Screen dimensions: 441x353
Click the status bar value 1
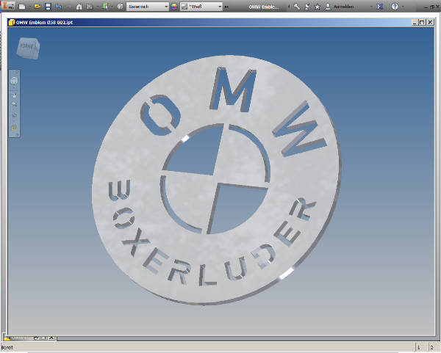418,348
